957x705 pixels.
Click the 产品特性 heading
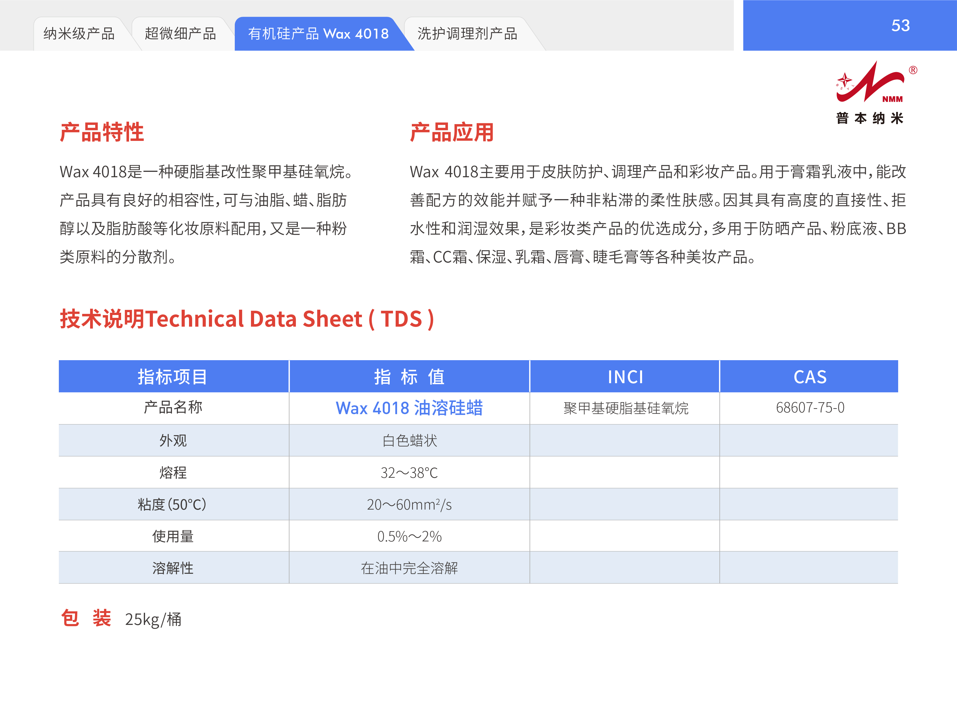102,132
